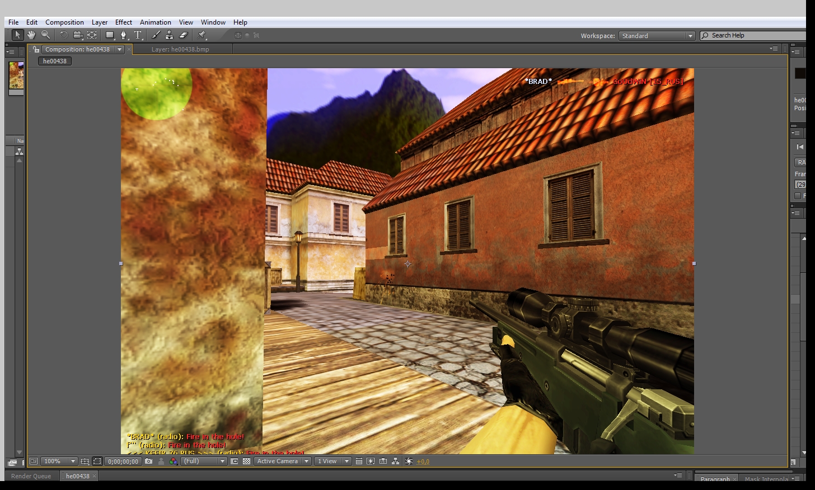Open the Window menu
815x490 pixels.
coord(213,22)
